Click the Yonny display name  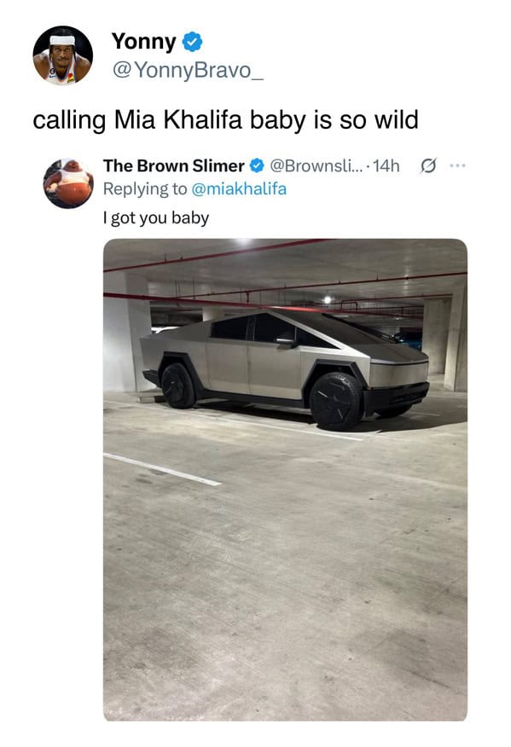click(144, 42)
